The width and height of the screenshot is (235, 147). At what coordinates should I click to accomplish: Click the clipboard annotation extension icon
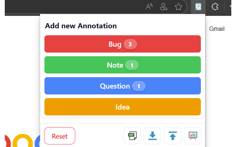click(198, 7)
